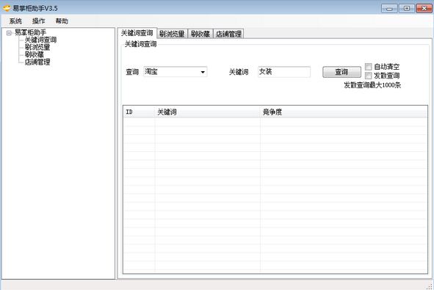Open the 系统 menu

(x=15, y=21)
